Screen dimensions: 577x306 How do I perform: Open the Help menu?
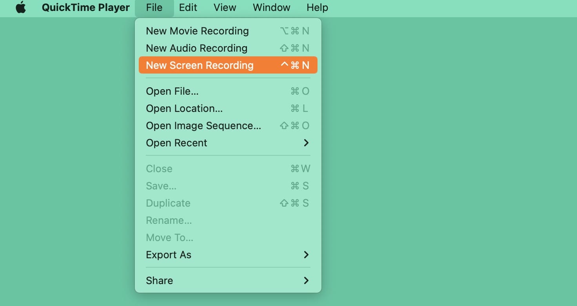[317, 8]
